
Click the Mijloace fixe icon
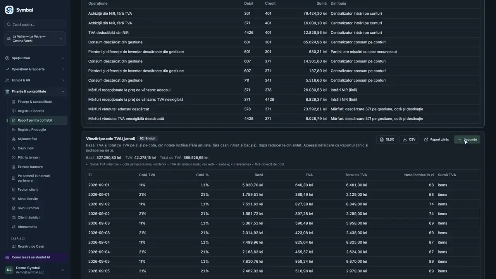pos(14,139)
